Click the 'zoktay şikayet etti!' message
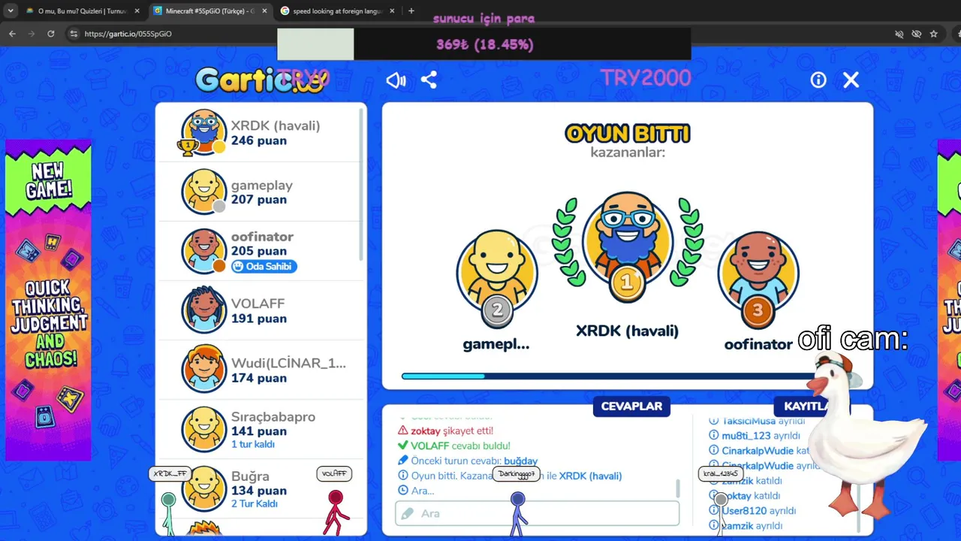Screen dimensions: 961x541 445,431
